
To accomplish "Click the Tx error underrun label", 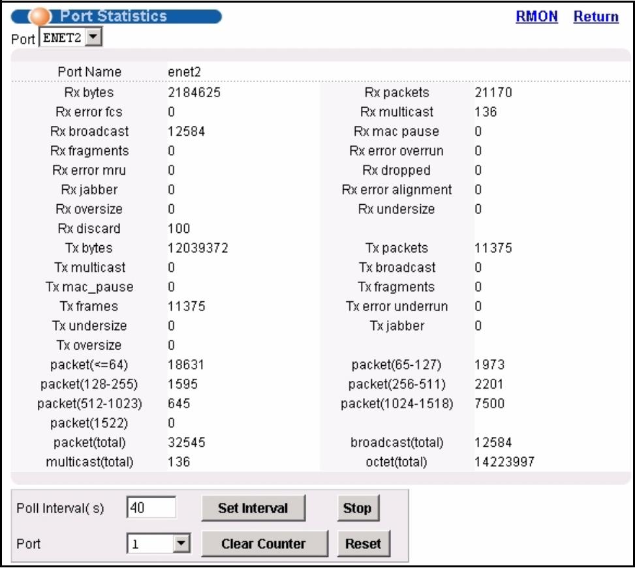I will tap(397, 306).
